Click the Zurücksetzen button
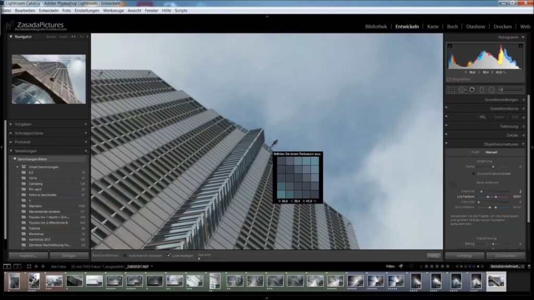Viewport: 534px width, 300px height. coord(505,256)
